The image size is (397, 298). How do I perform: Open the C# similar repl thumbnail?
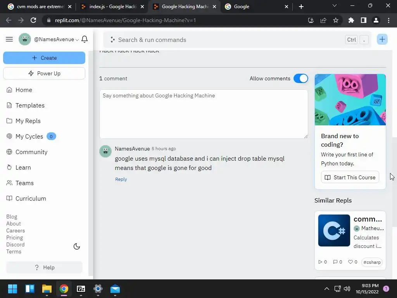point(334,230)
